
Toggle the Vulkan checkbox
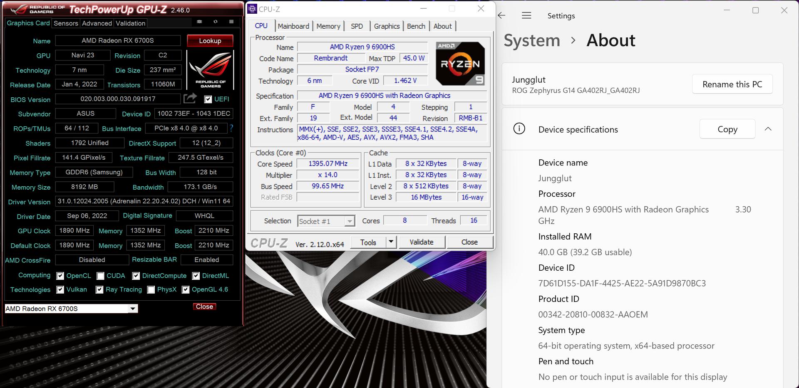pos(60,289)
